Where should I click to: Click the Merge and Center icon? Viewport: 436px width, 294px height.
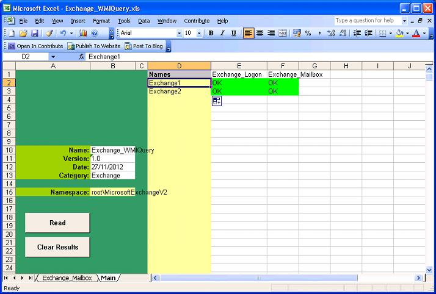pos(283,33)
